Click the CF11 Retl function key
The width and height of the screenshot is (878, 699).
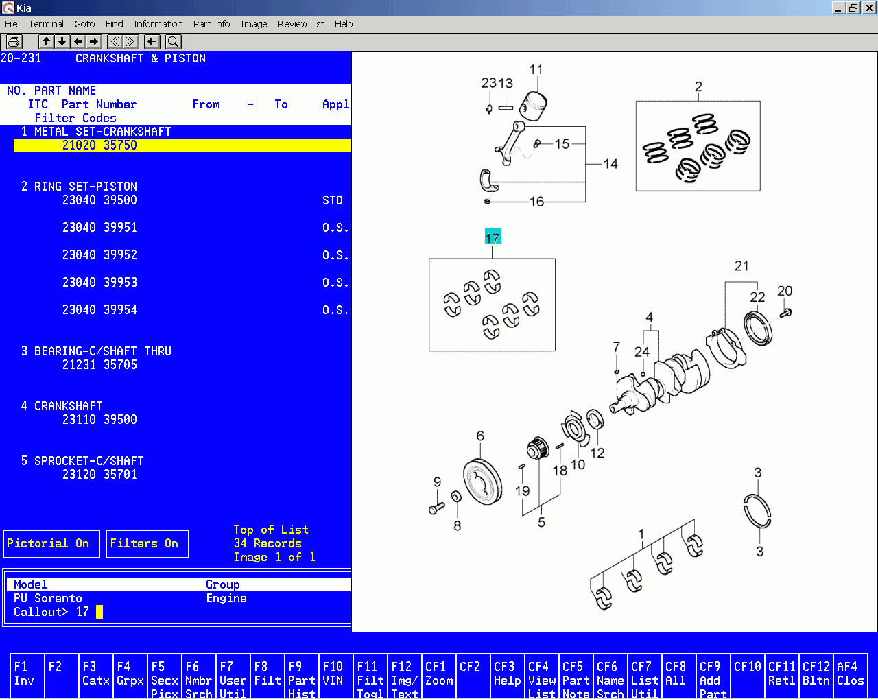coord(782,678)
